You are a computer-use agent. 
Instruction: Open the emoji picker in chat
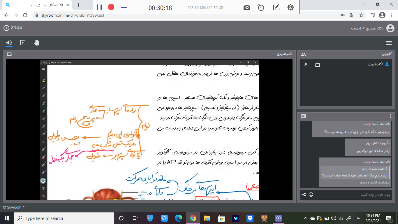point(311,195)
